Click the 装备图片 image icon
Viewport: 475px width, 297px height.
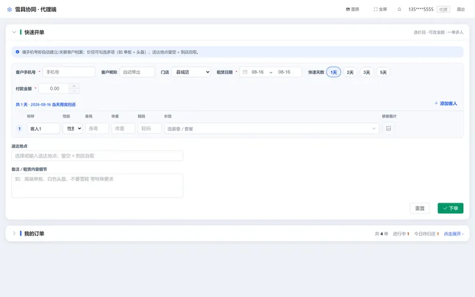coord(389,129)
